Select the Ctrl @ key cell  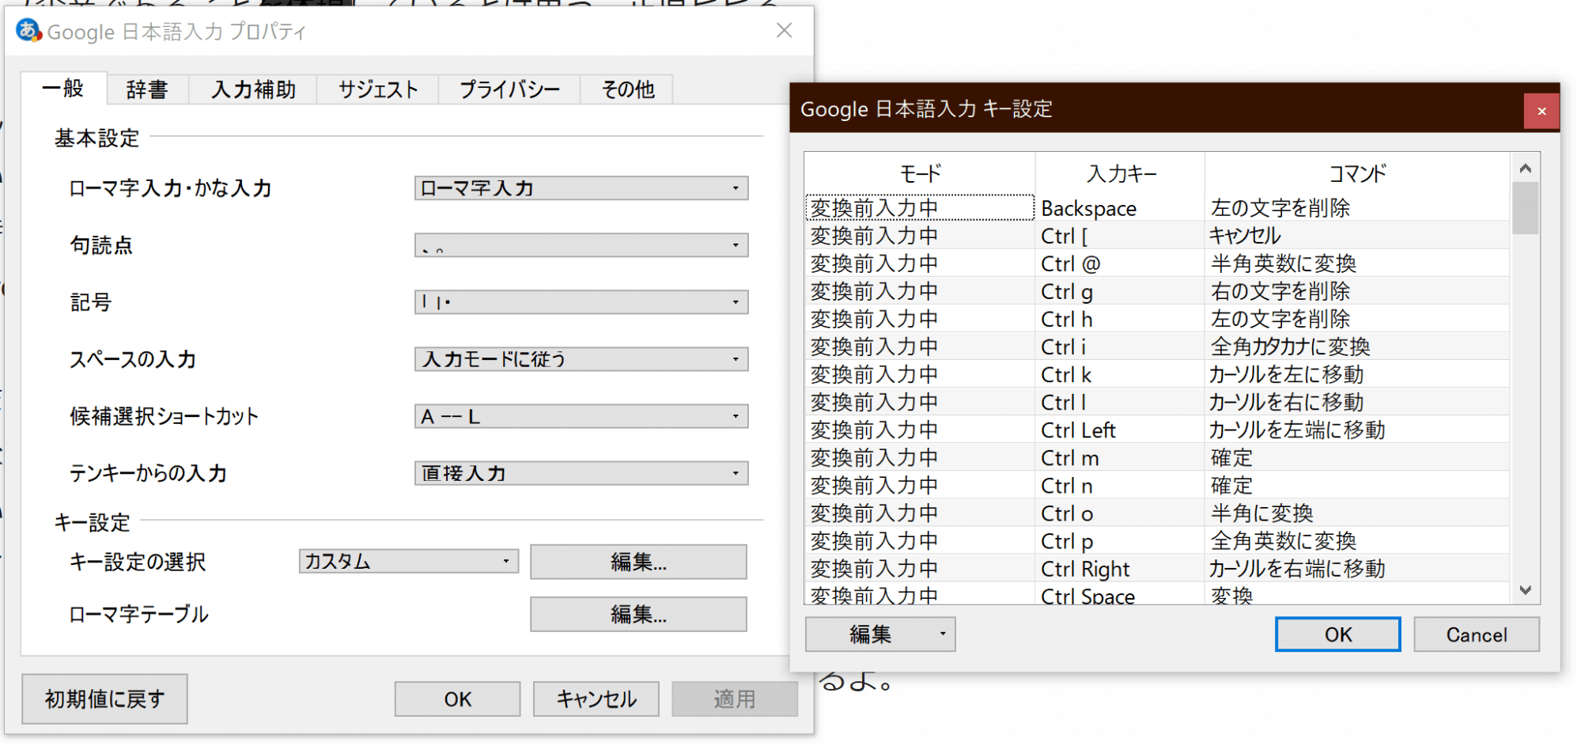tap(1121, 263)
